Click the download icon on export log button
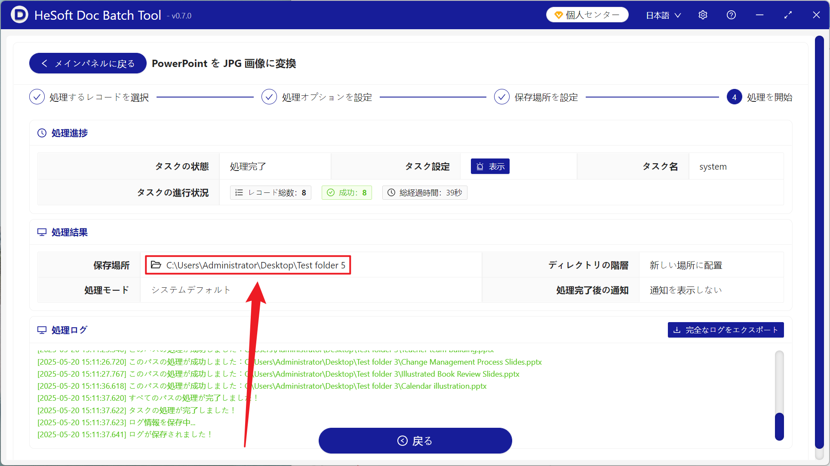Screen dimensions: 830x466 [x=676, y=330]
